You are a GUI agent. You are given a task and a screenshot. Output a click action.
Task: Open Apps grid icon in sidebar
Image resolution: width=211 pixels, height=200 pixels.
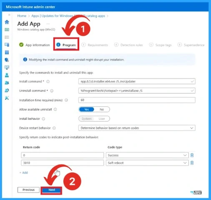[x=7, y=52]
